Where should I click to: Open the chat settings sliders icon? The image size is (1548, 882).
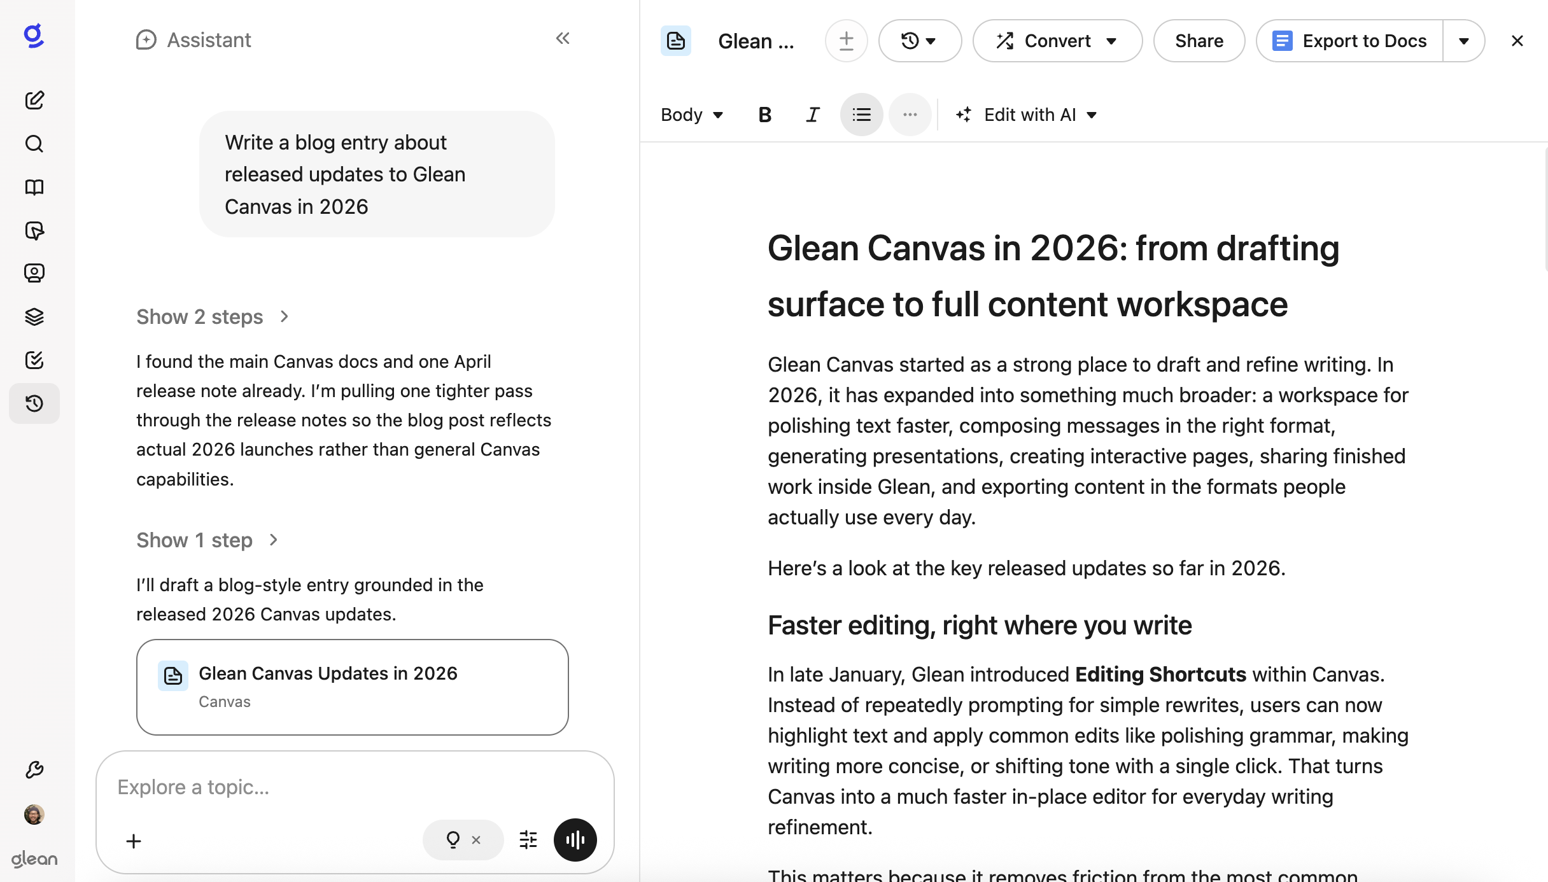click(x=528, y=840)
